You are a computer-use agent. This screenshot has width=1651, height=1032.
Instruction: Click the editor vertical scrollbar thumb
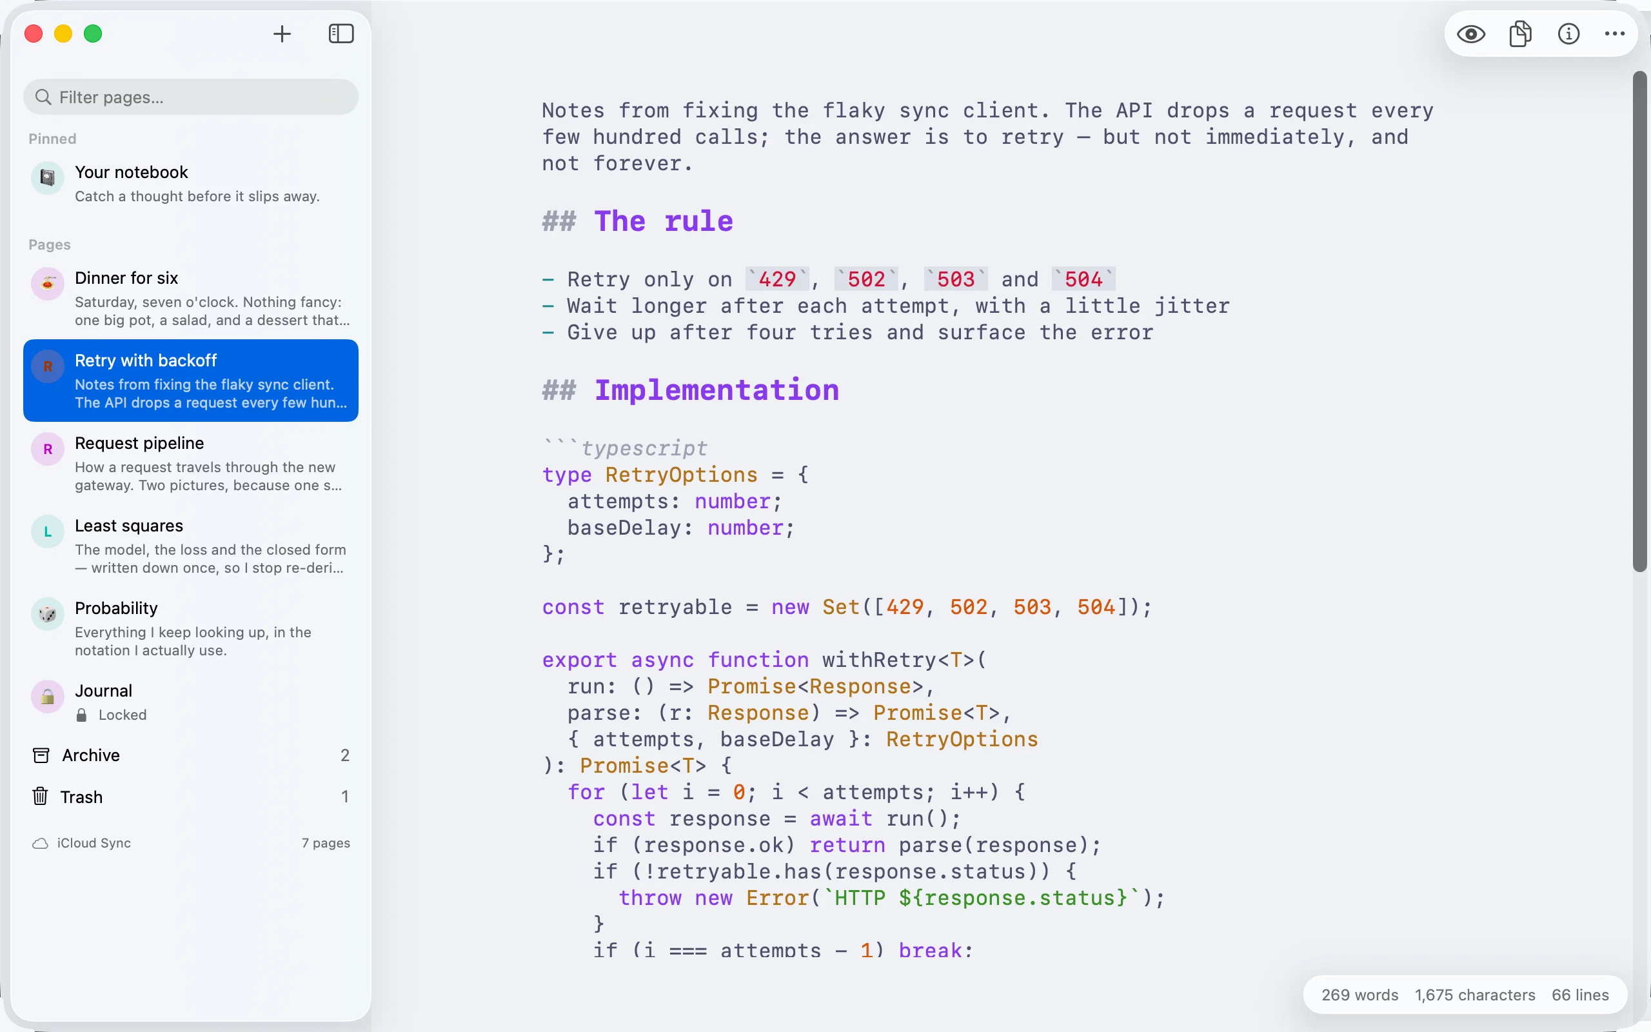[x=1640, y=321]
